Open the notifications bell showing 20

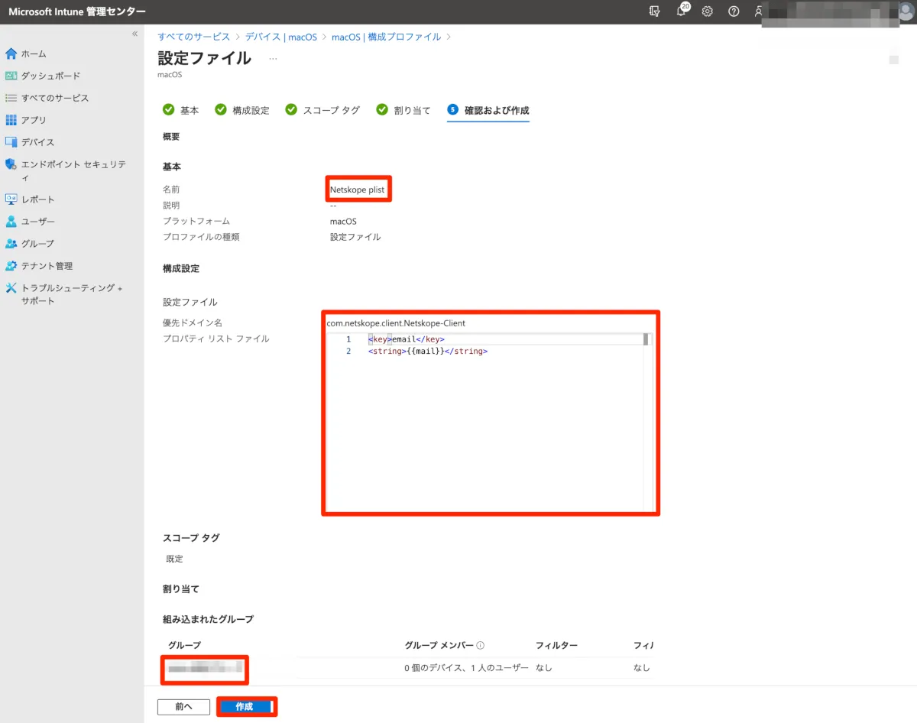(x=682, y=11)
